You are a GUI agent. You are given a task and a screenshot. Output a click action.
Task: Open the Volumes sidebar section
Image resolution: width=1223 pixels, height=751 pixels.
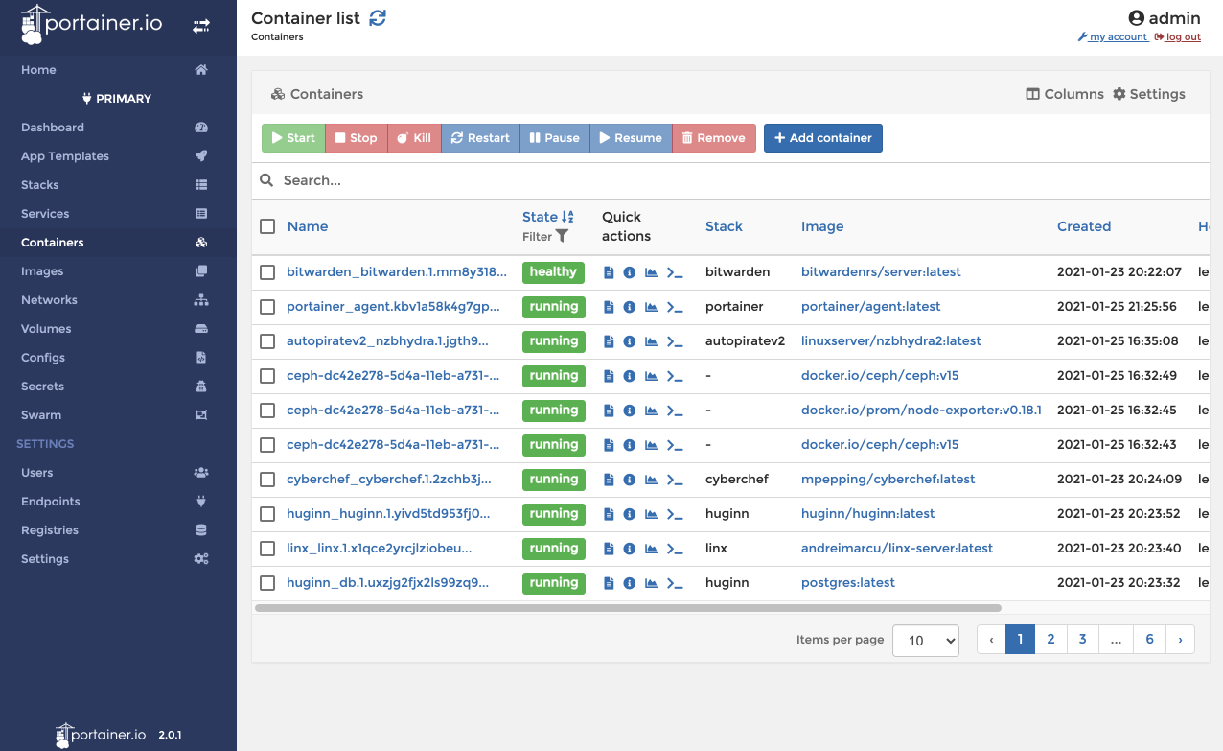click(44, 328)
